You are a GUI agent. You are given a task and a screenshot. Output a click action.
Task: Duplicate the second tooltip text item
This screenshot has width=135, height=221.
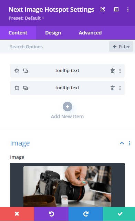coord(25,88)
